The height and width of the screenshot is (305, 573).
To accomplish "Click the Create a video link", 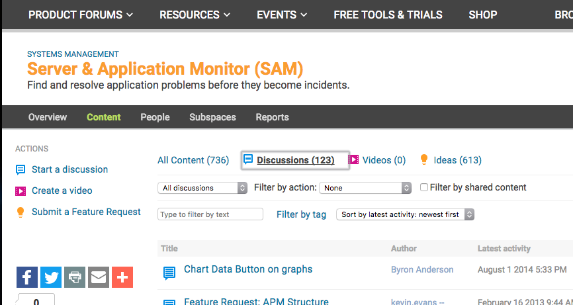I will (x=62, y=191).
